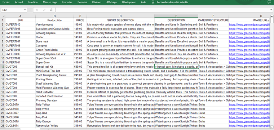Click Rechercher des outils adaptés field
274x130 pixels.
(x=172, y=2)
